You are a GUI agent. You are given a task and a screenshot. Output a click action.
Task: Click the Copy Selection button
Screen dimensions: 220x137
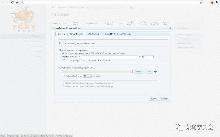pos(187,43)
